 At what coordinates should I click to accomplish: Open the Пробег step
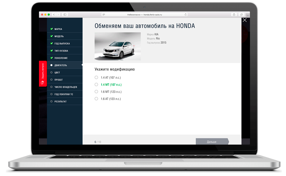pyautogui.click(x=65, y=79)
